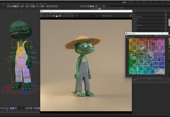The width and height of the screenshot is (170, 117).
Task: Open the PT render mode dropdown in Live Viewer
Action: [84, 16]
